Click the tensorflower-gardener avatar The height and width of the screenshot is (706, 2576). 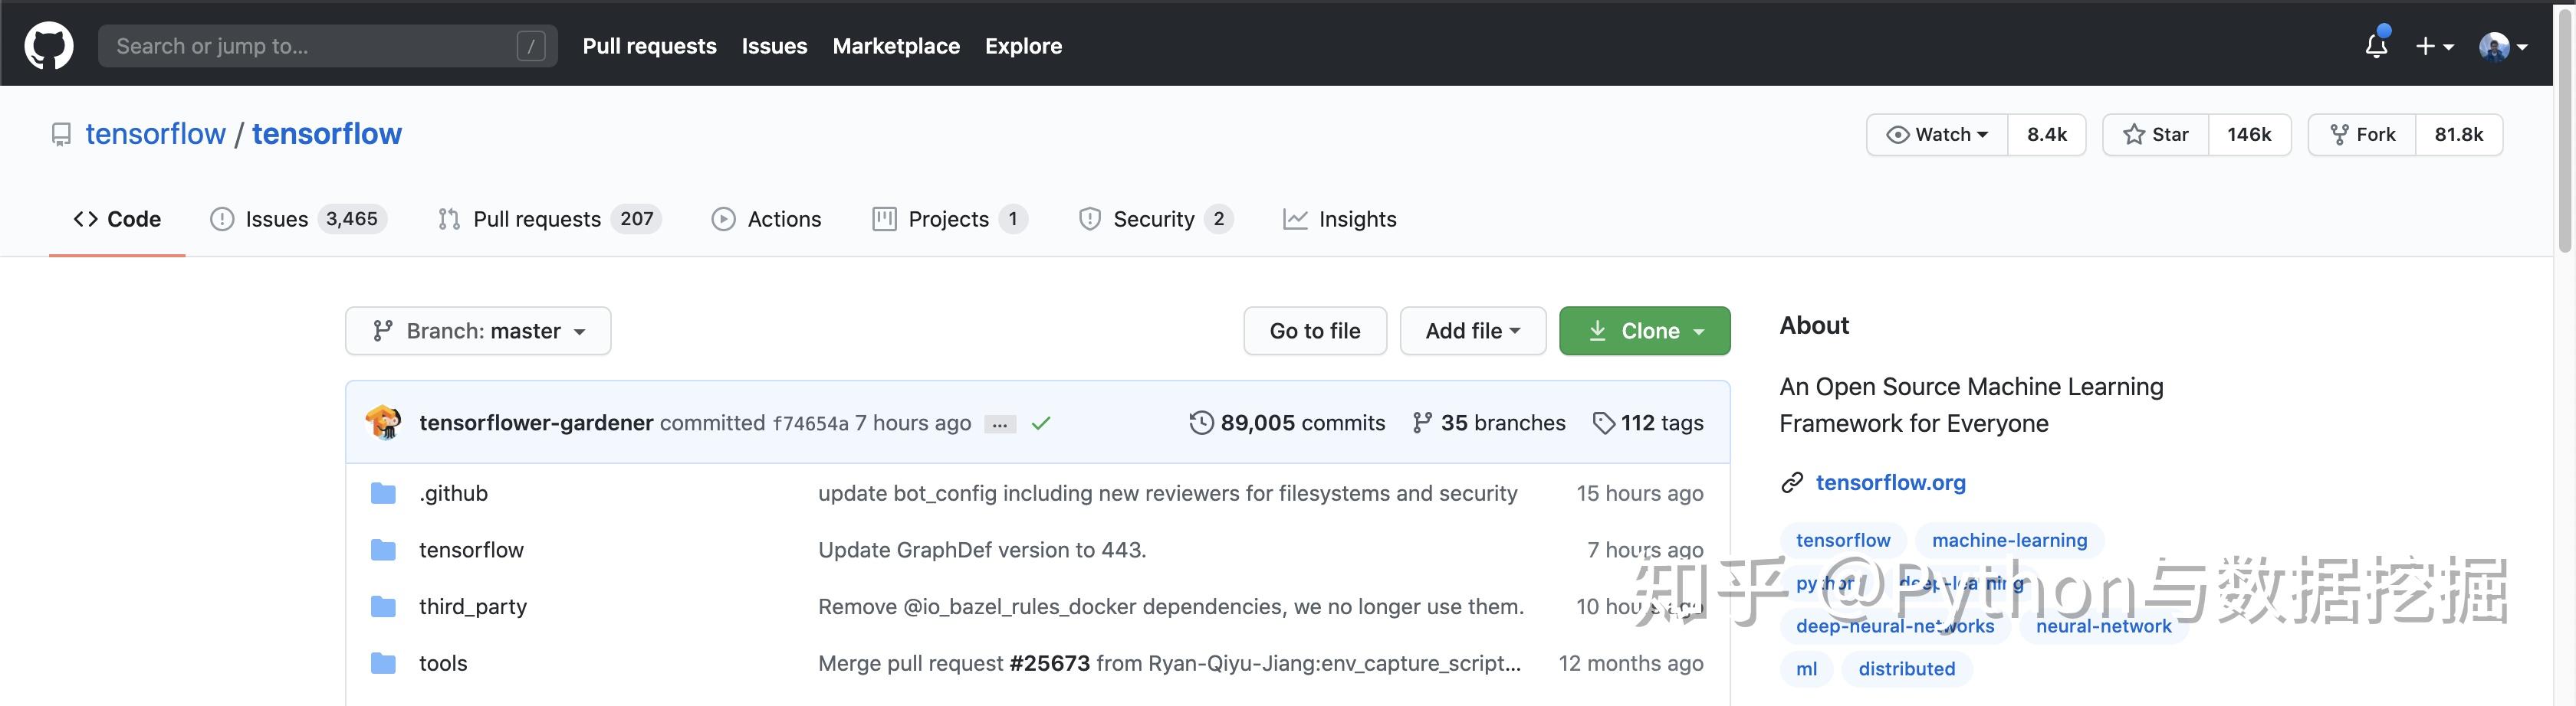(383, 423)
